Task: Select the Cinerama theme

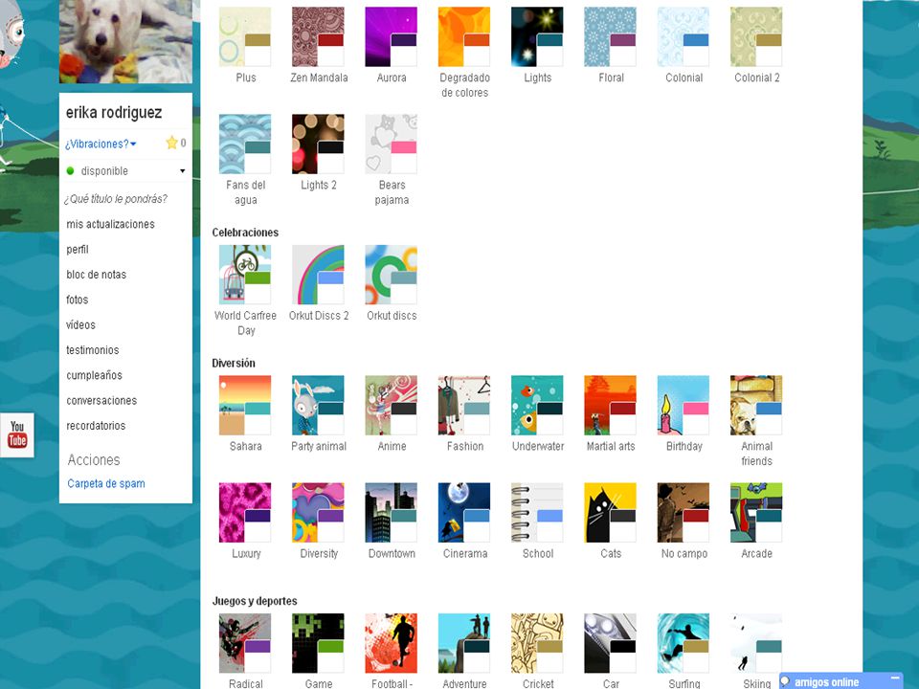Action: (x=464, y=513)
